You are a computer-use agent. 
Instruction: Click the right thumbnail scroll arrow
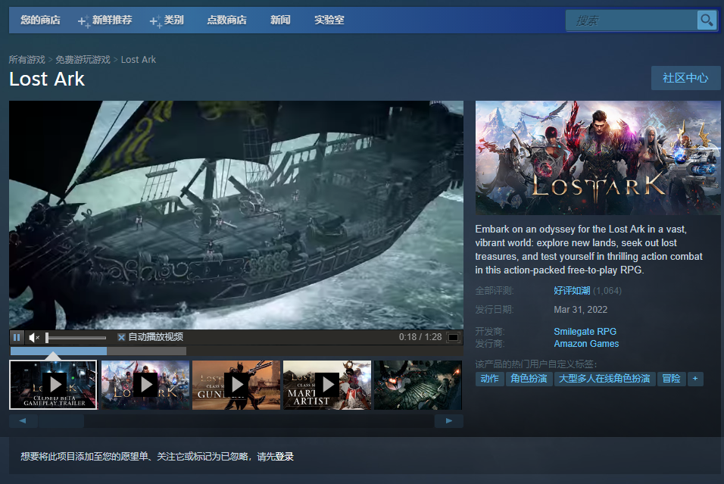449,420
